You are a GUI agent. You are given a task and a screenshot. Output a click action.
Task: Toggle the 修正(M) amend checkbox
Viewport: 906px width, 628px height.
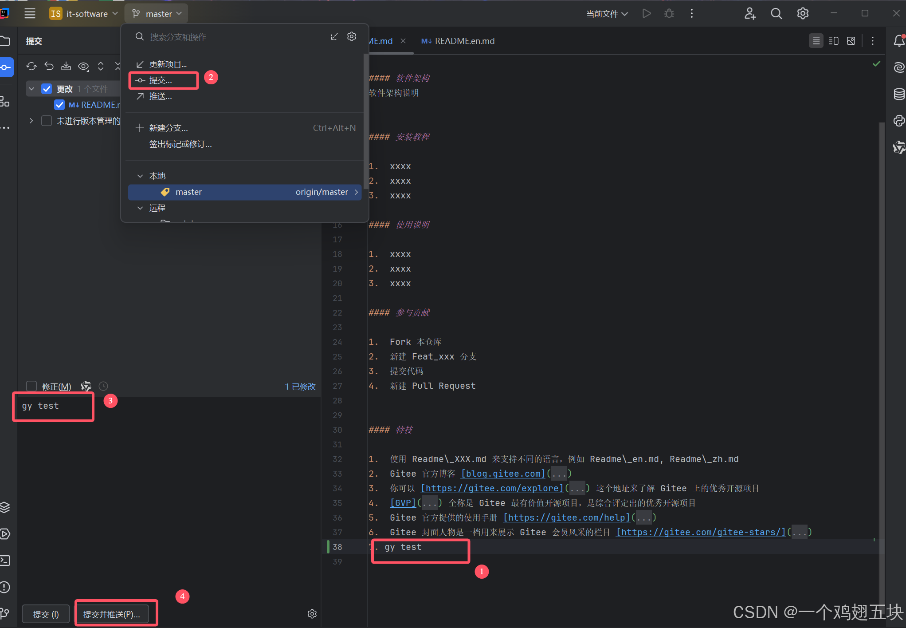[31, 386]
